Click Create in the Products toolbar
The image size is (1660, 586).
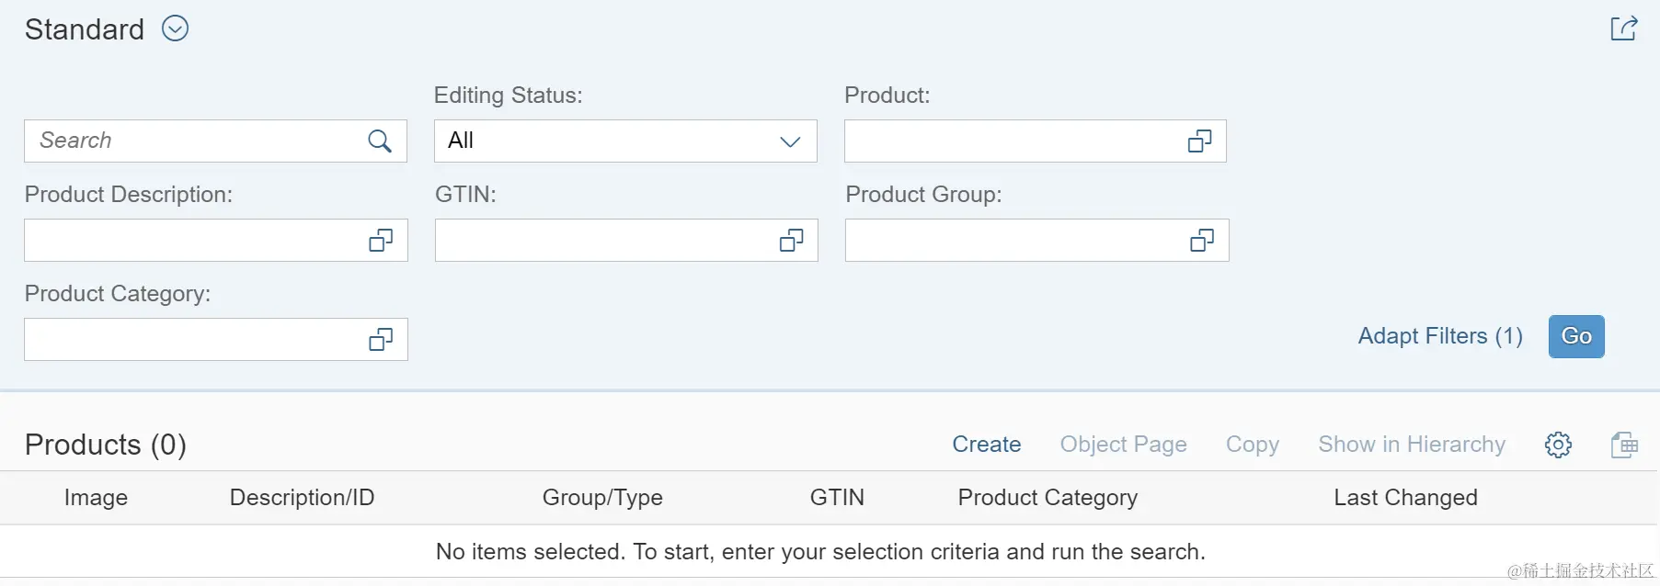coord(986,445)
